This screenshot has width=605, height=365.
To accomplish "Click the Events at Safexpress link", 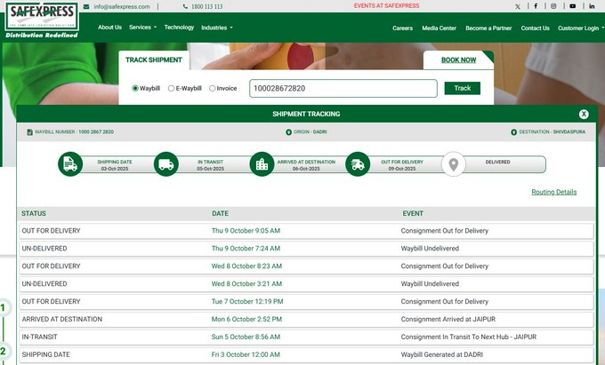I will click(x=386, y=6).
